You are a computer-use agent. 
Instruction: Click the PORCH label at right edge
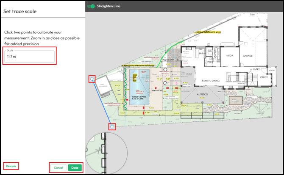(272, 71)
